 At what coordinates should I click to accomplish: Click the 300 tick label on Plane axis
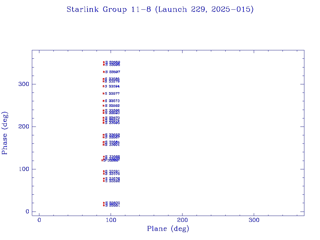pyautogui.click(x=254, y=220)
